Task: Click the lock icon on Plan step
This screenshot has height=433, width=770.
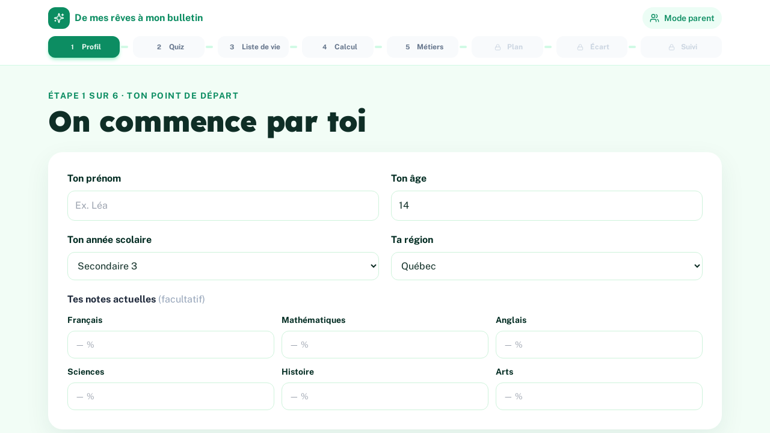Action: 497,47
